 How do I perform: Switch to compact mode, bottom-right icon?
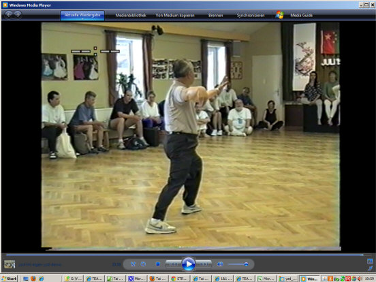(370, 268)
